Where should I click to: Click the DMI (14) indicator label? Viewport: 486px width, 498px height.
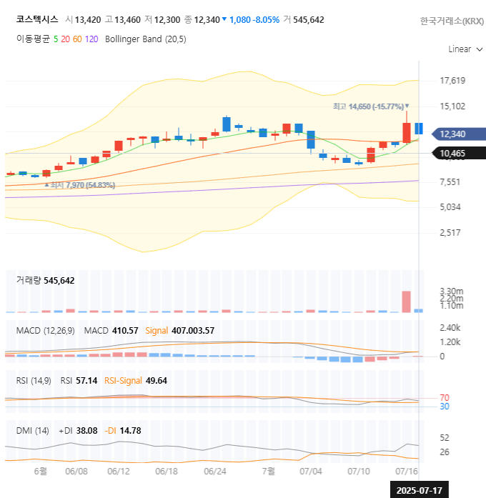pos(32,431)
